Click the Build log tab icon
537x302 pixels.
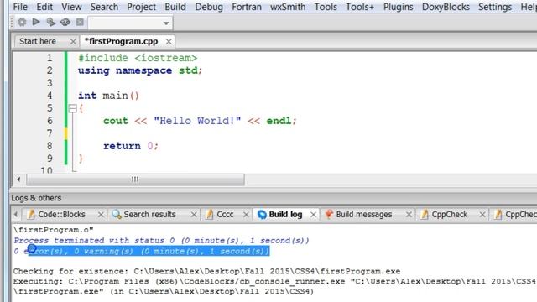262,215
